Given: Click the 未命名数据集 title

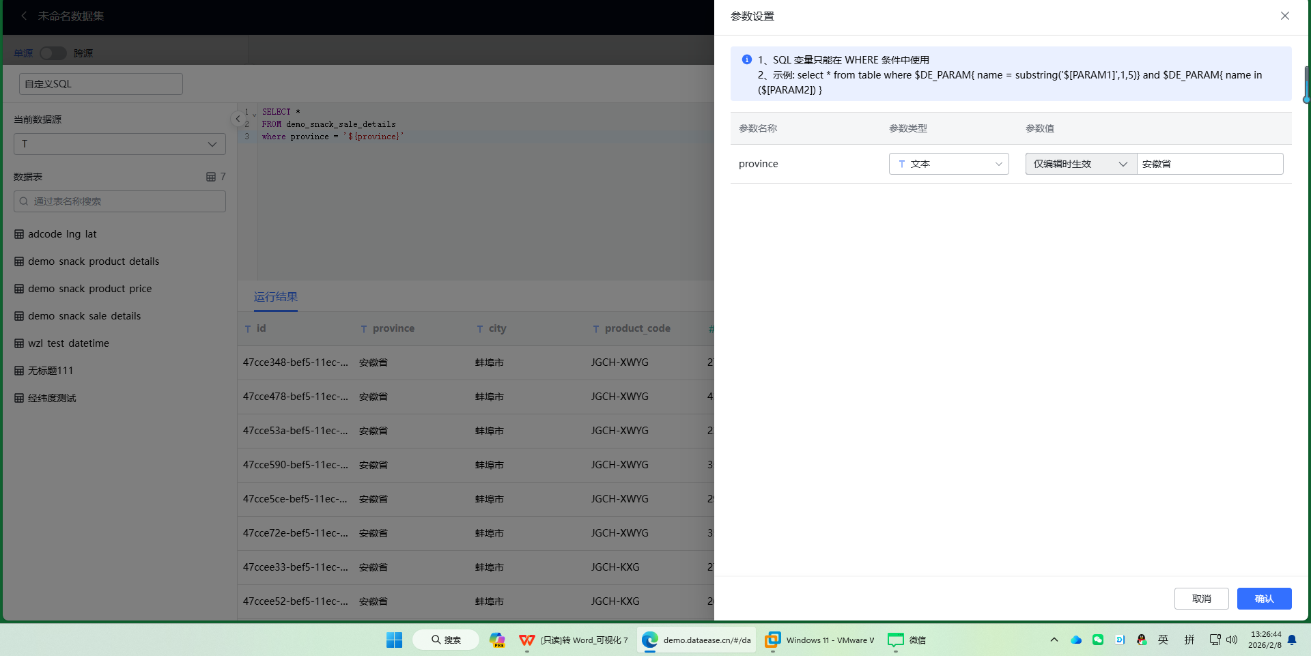Looking at the screenshot, I should [x=71, y=16].
